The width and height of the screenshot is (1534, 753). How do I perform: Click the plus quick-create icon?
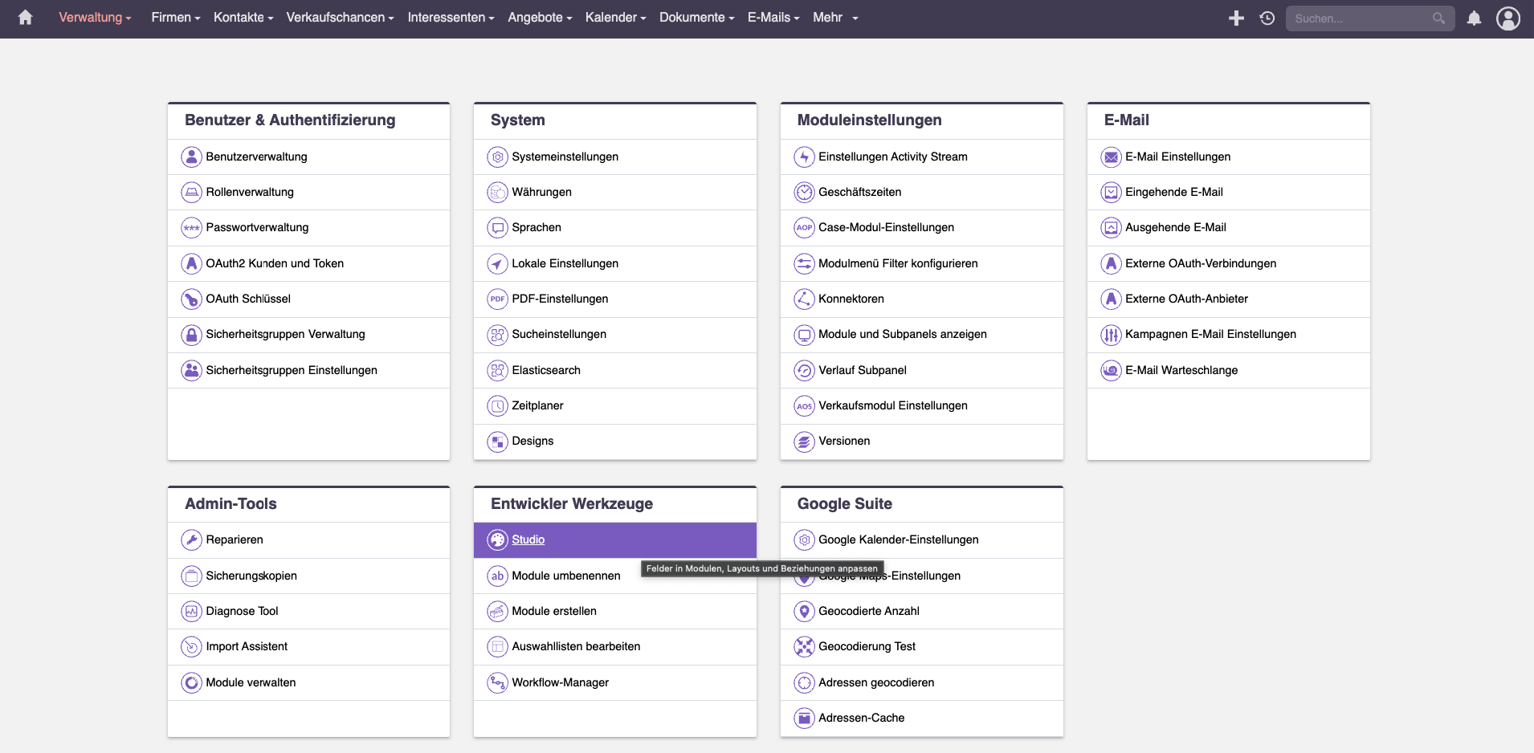point(1236,18)
